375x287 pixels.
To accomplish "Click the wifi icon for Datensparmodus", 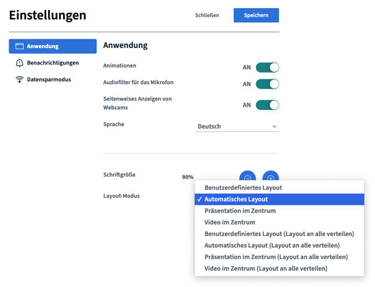I will click(19, 79).
